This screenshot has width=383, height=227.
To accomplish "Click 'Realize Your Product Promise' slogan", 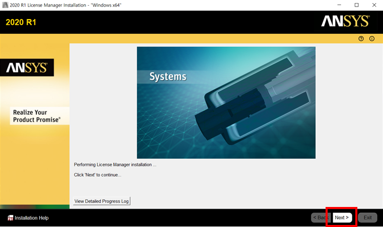I will click(x=36, y=116).
